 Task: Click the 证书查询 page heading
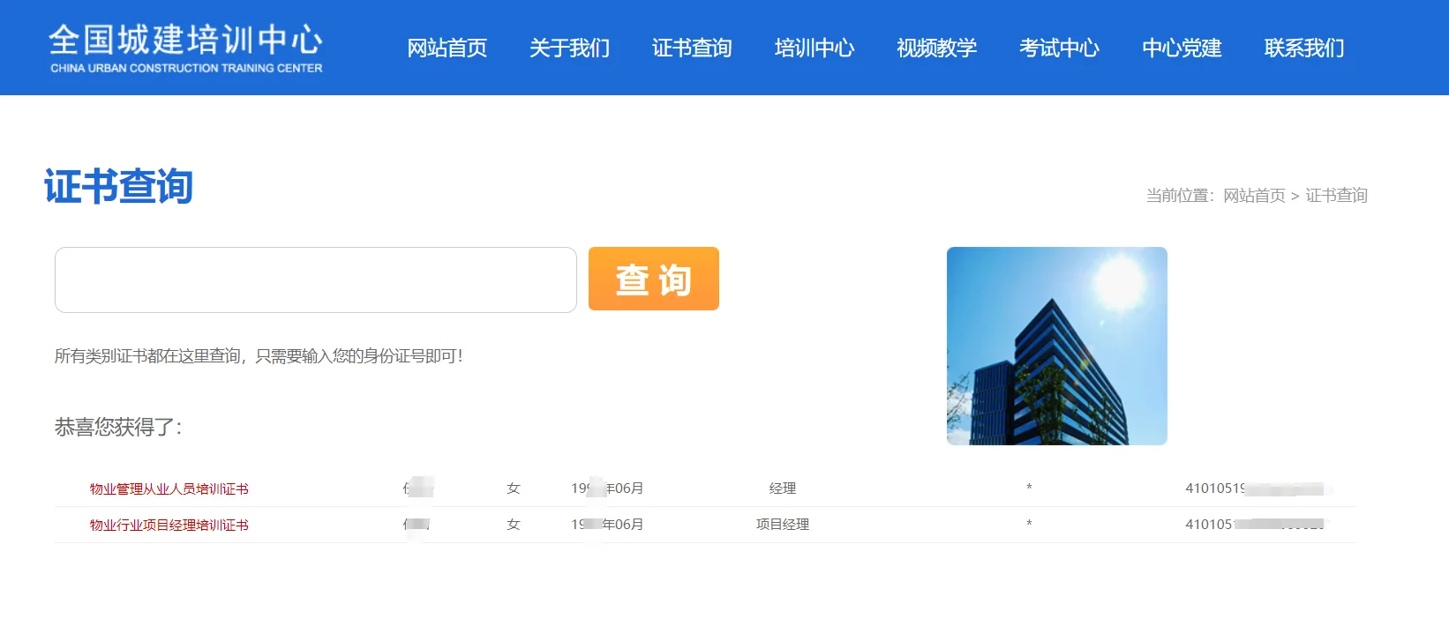[118, 187]
